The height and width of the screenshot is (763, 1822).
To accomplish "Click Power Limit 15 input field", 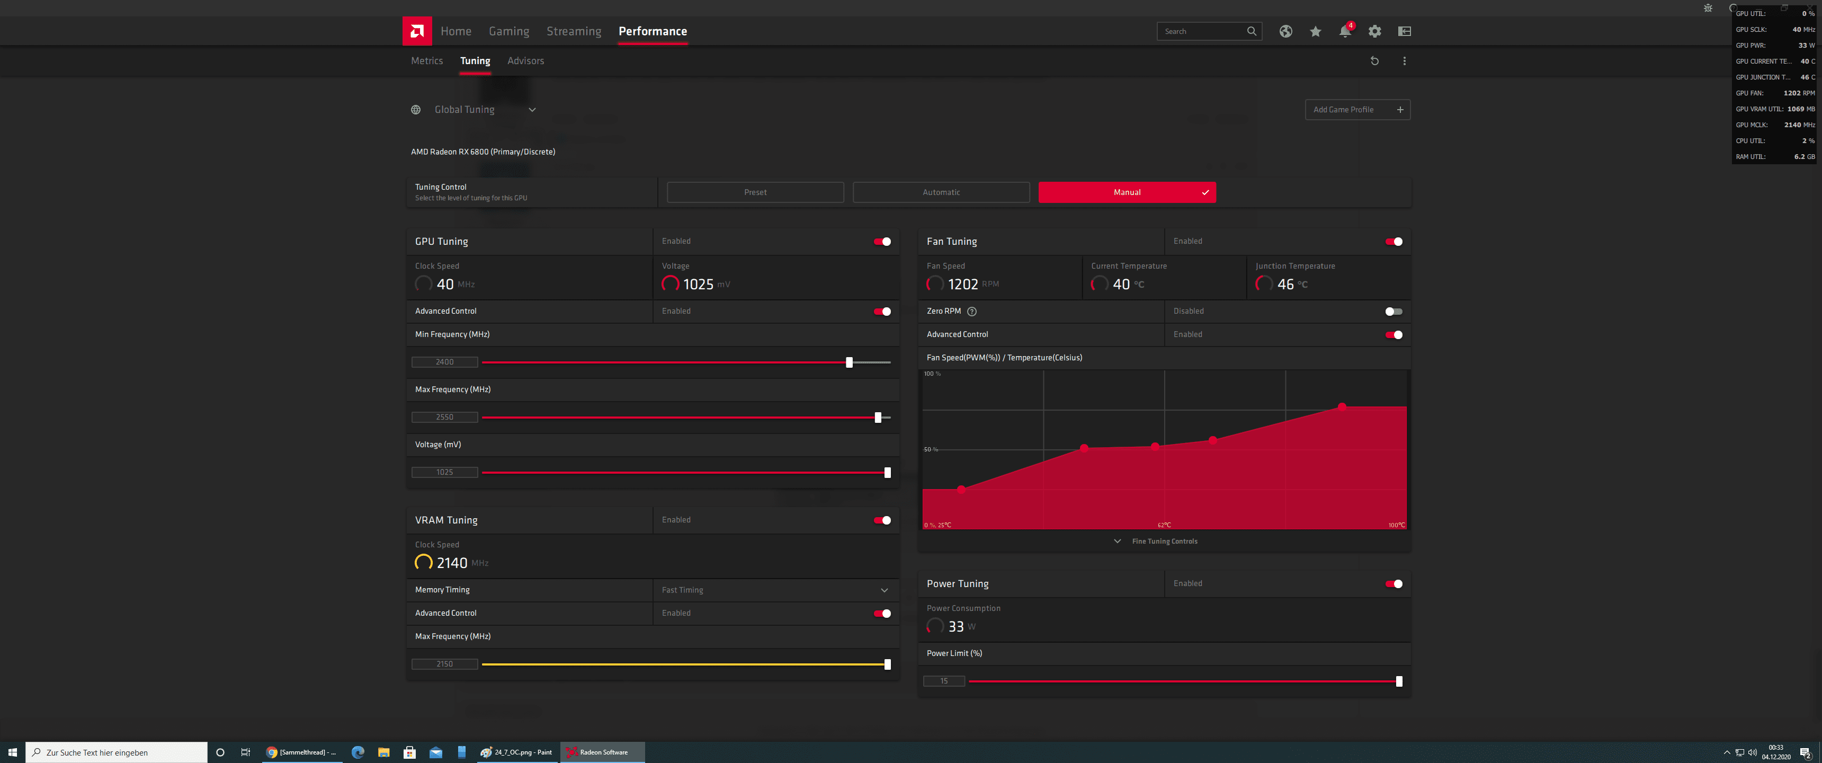I will coord(943,681).
